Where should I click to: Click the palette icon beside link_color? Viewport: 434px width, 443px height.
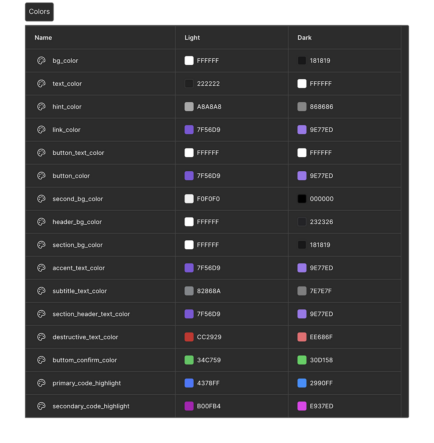[x=41, y=130]
